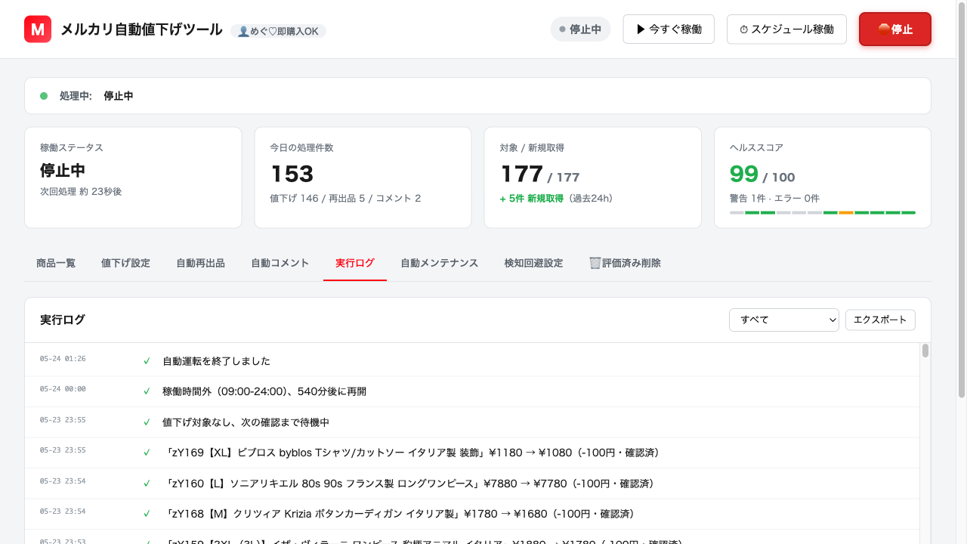Click the 177 / 177 target count
This screenshot has width=967, height=544.
(540, 175)
